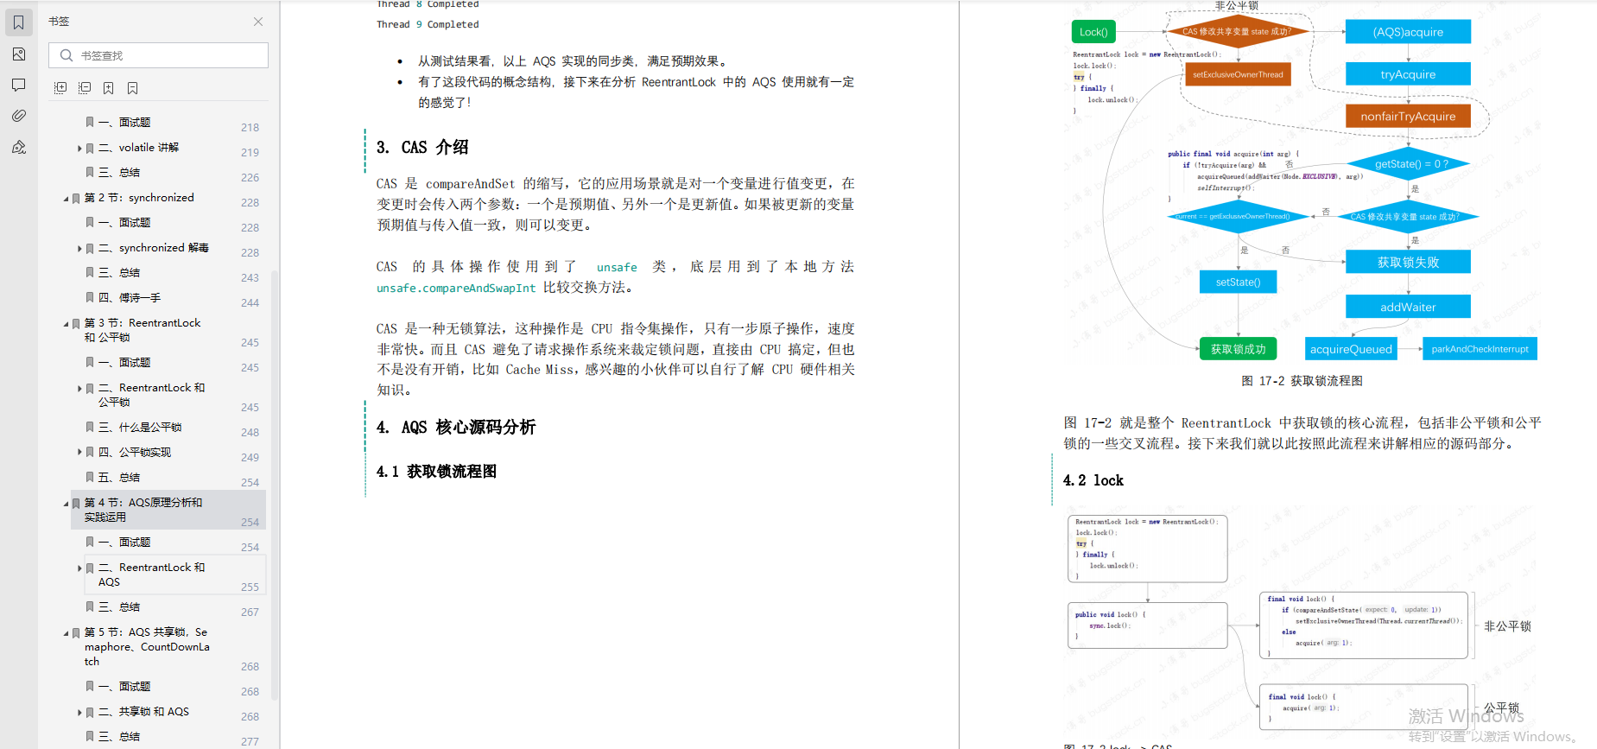Open bookmark 二、synchronized 解毒
1597x749 pixels.
(x=154, y=248)
